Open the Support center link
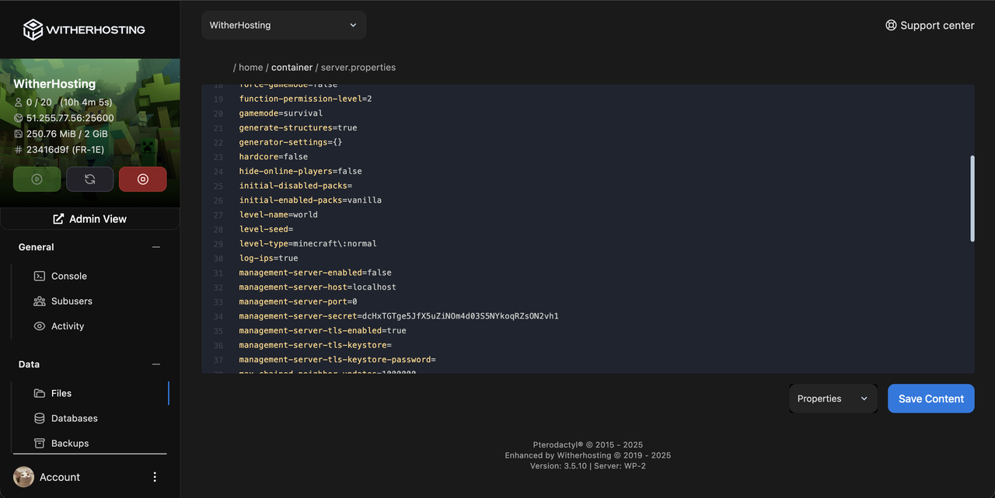Viewport: 995px width, 498px height. tap(930, 25)
